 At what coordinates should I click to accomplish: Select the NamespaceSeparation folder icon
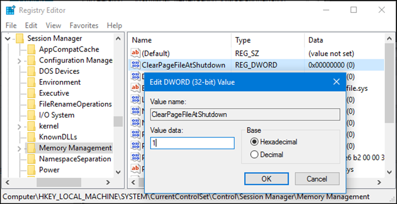point(31,159)
